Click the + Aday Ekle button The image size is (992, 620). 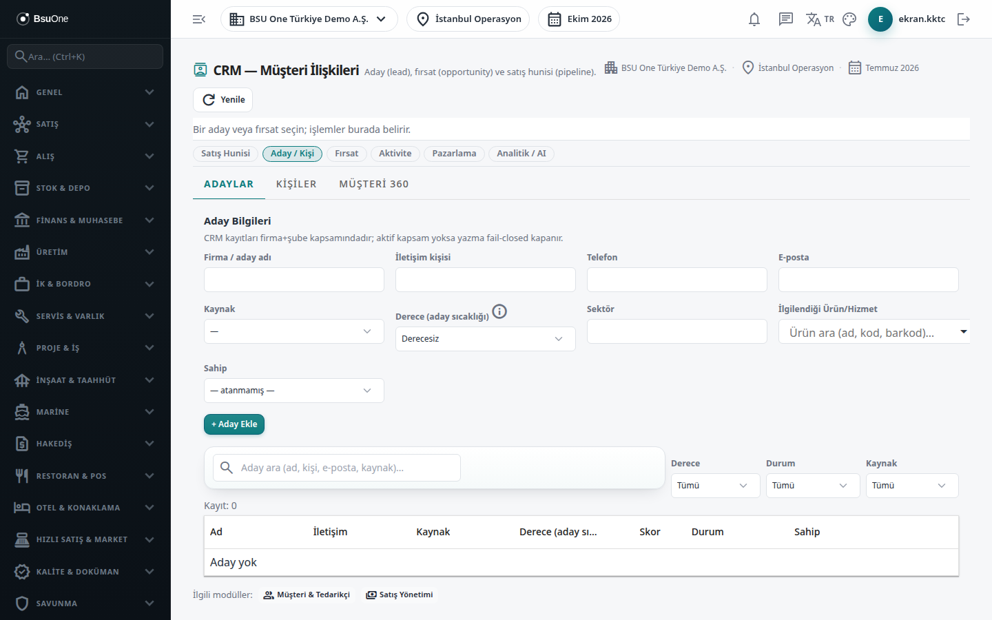[234, 424]
